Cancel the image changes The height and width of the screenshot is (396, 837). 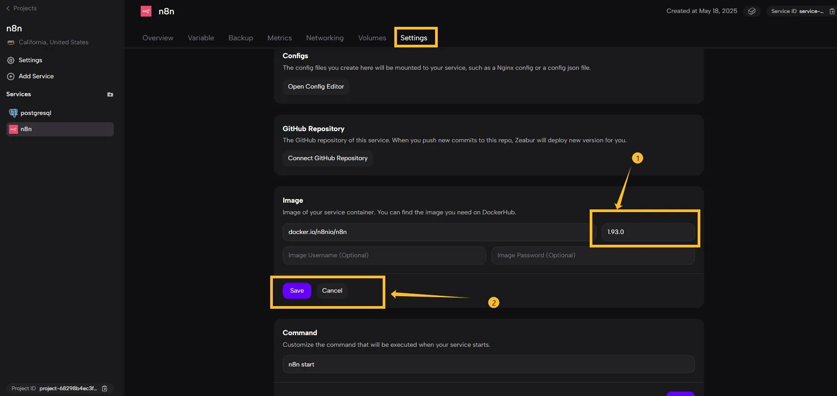pos(332,290)
